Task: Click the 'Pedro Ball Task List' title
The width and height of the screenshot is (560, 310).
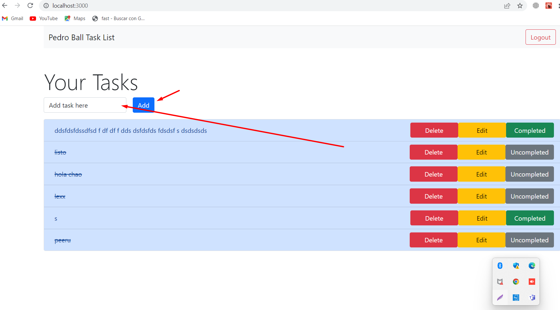Action: coord(82,37)
